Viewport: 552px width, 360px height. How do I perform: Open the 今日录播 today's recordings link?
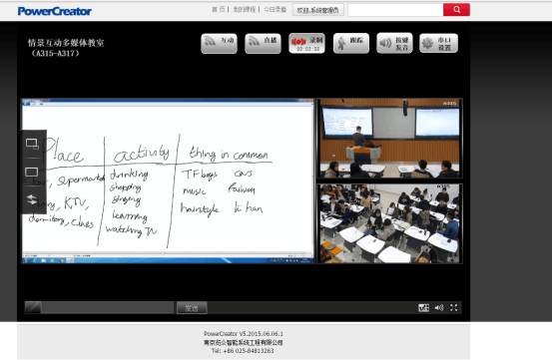(275, 10)
